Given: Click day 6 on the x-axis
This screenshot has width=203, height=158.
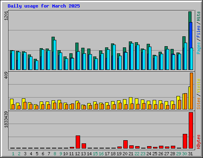Looking at the screenshot, I should click(43, 154).
